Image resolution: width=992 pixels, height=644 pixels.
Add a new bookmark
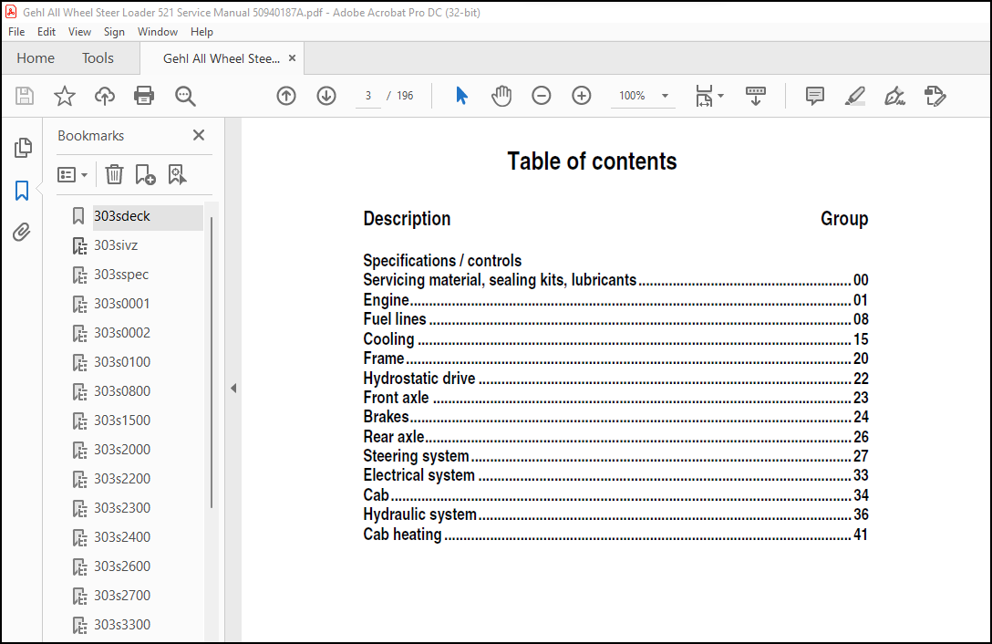point(146,175)
